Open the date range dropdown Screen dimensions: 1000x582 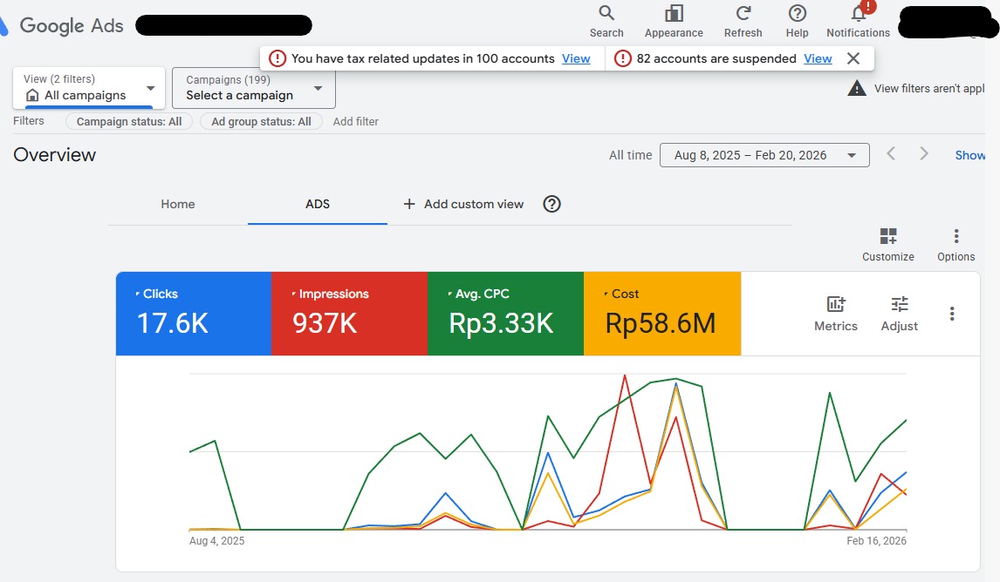[764, 155]
